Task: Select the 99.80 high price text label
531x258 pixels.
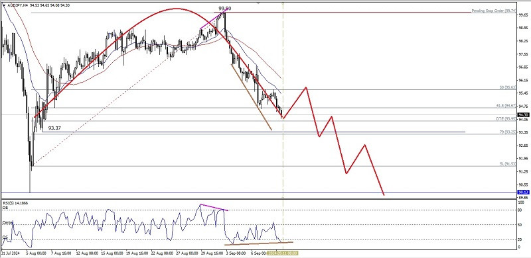Action: coord(224,8)
